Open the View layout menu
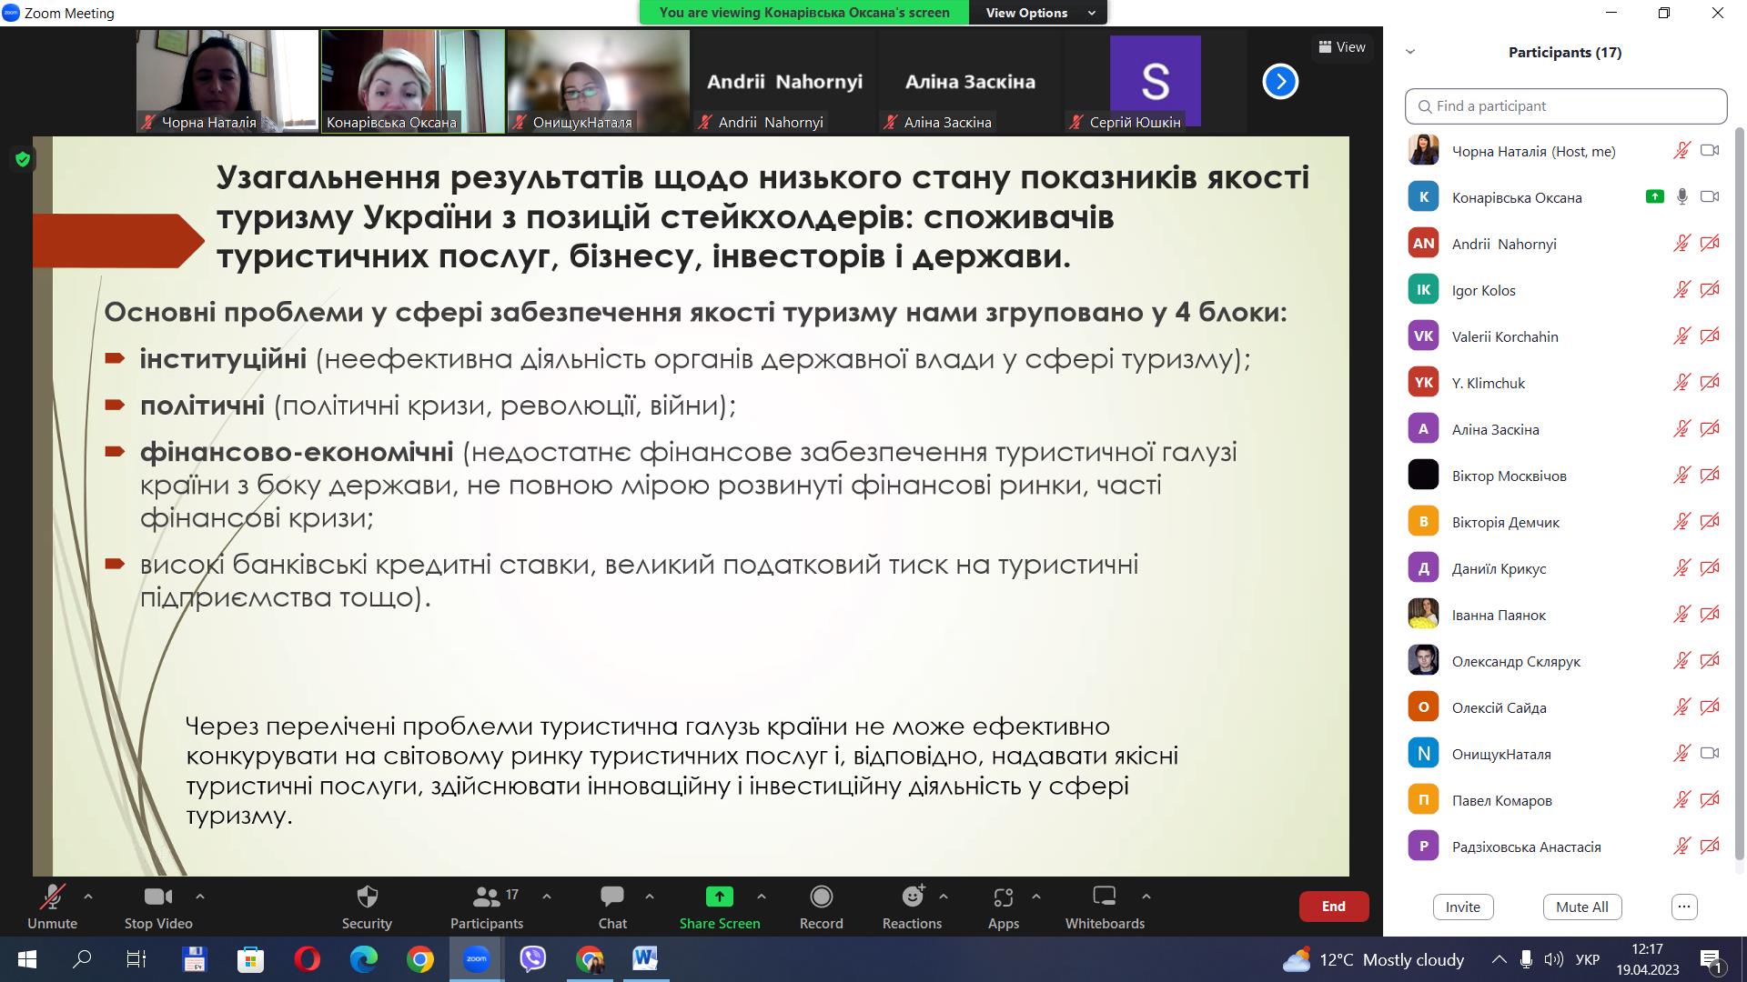Viewport: 1747px width, 982px height. [1341, 47]
